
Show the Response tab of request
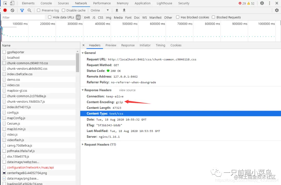tap(128, 45)
